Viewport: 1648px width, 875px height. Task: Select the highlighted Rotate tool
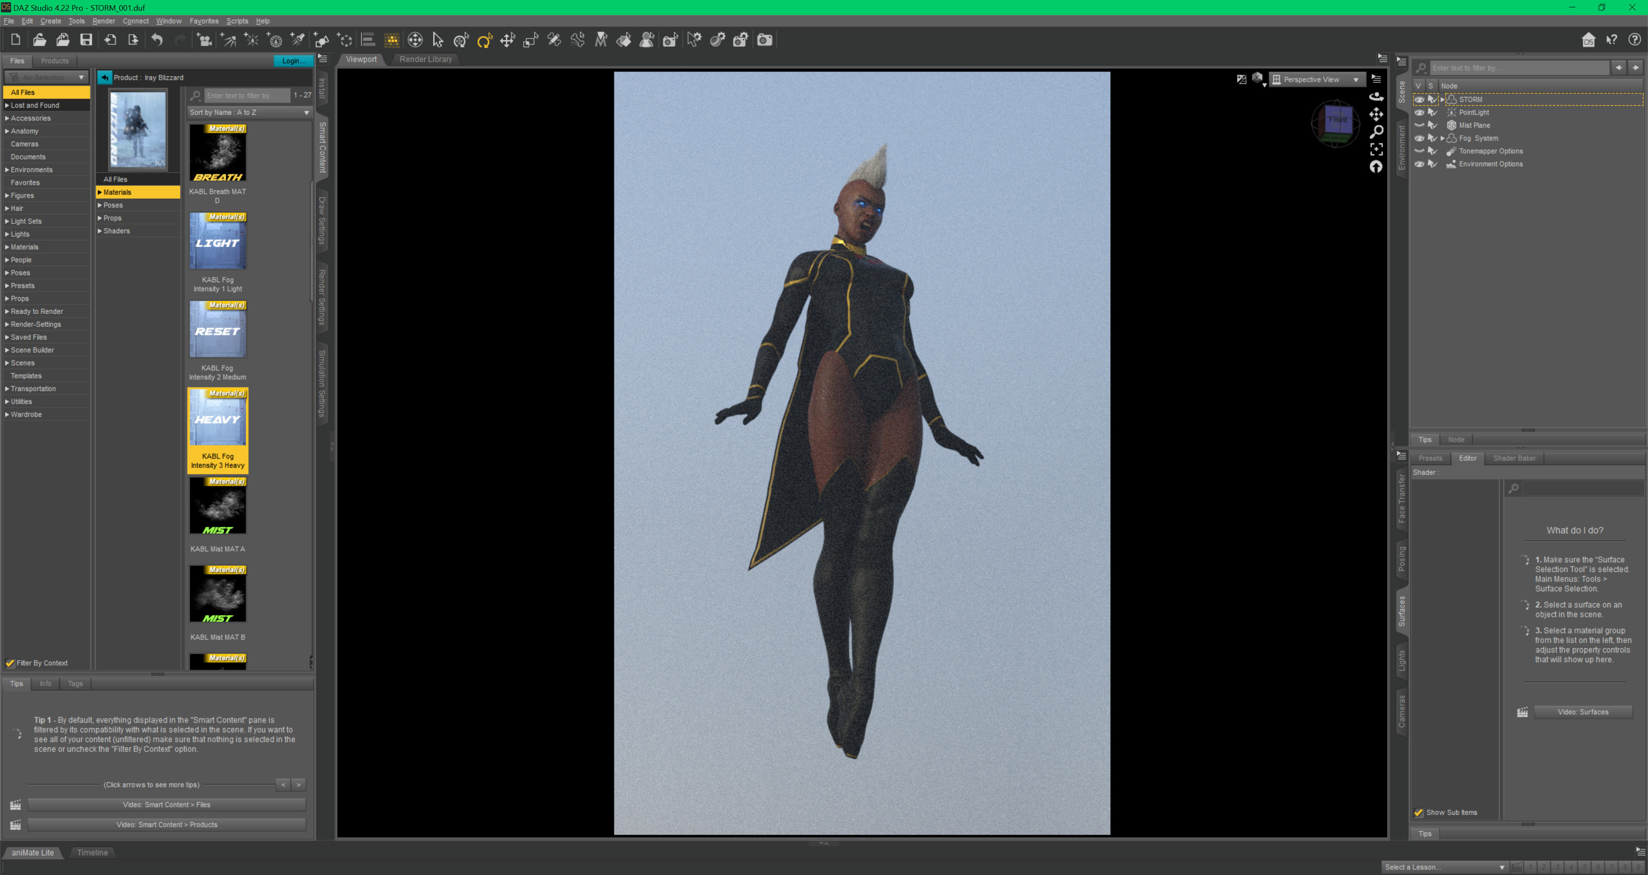484,39
